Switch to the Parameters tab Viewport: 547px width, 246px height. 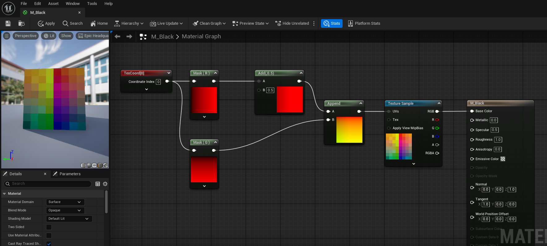click(67, 174)
